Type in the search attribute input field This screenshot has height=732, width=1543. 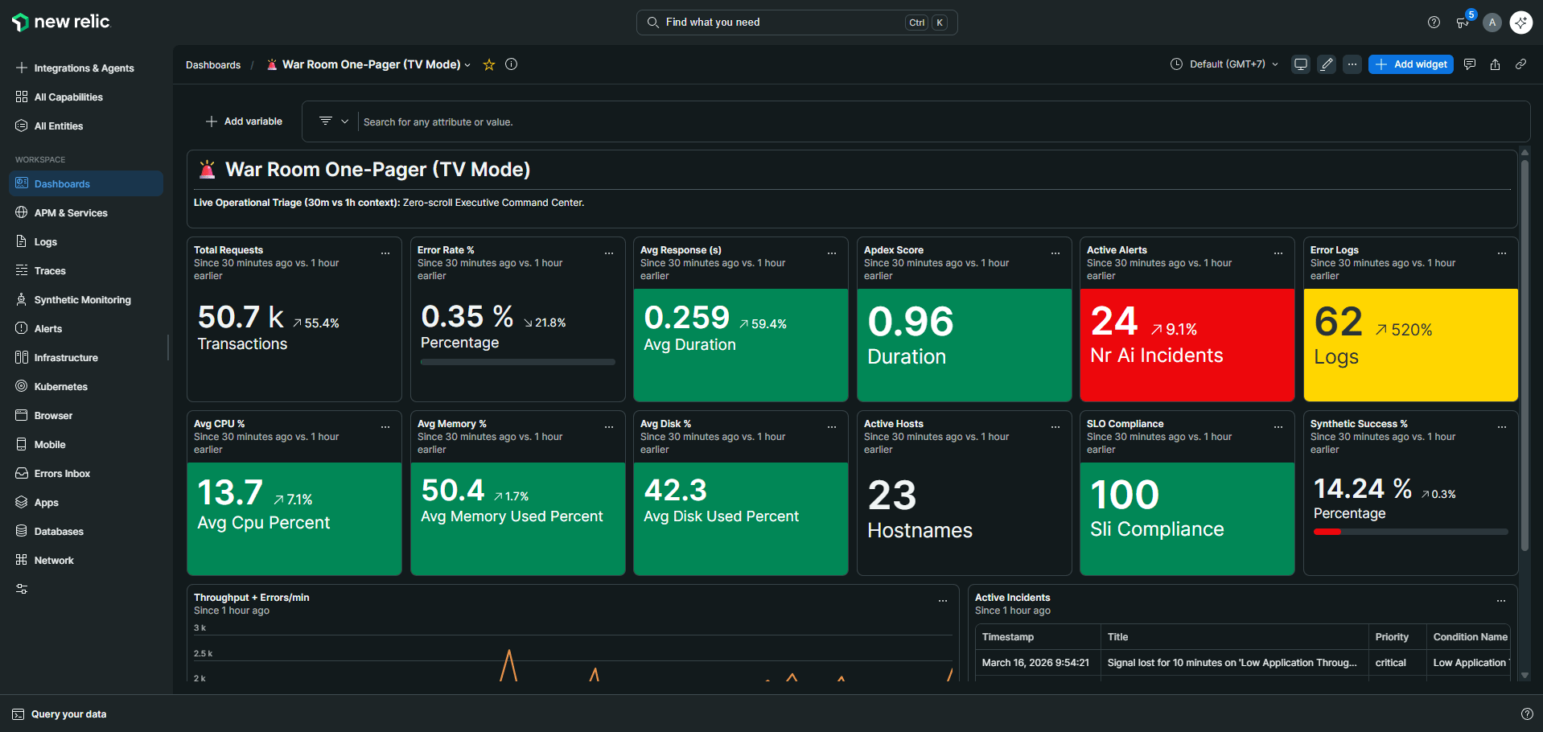563,121
